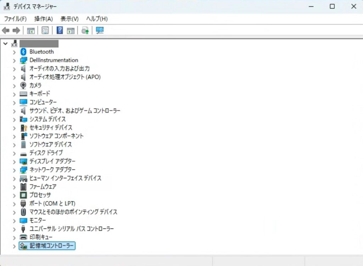The height and width of the screenshot is (266, 363).
Task: Click the update driver toolbar icon
Action: coord(85,30)
